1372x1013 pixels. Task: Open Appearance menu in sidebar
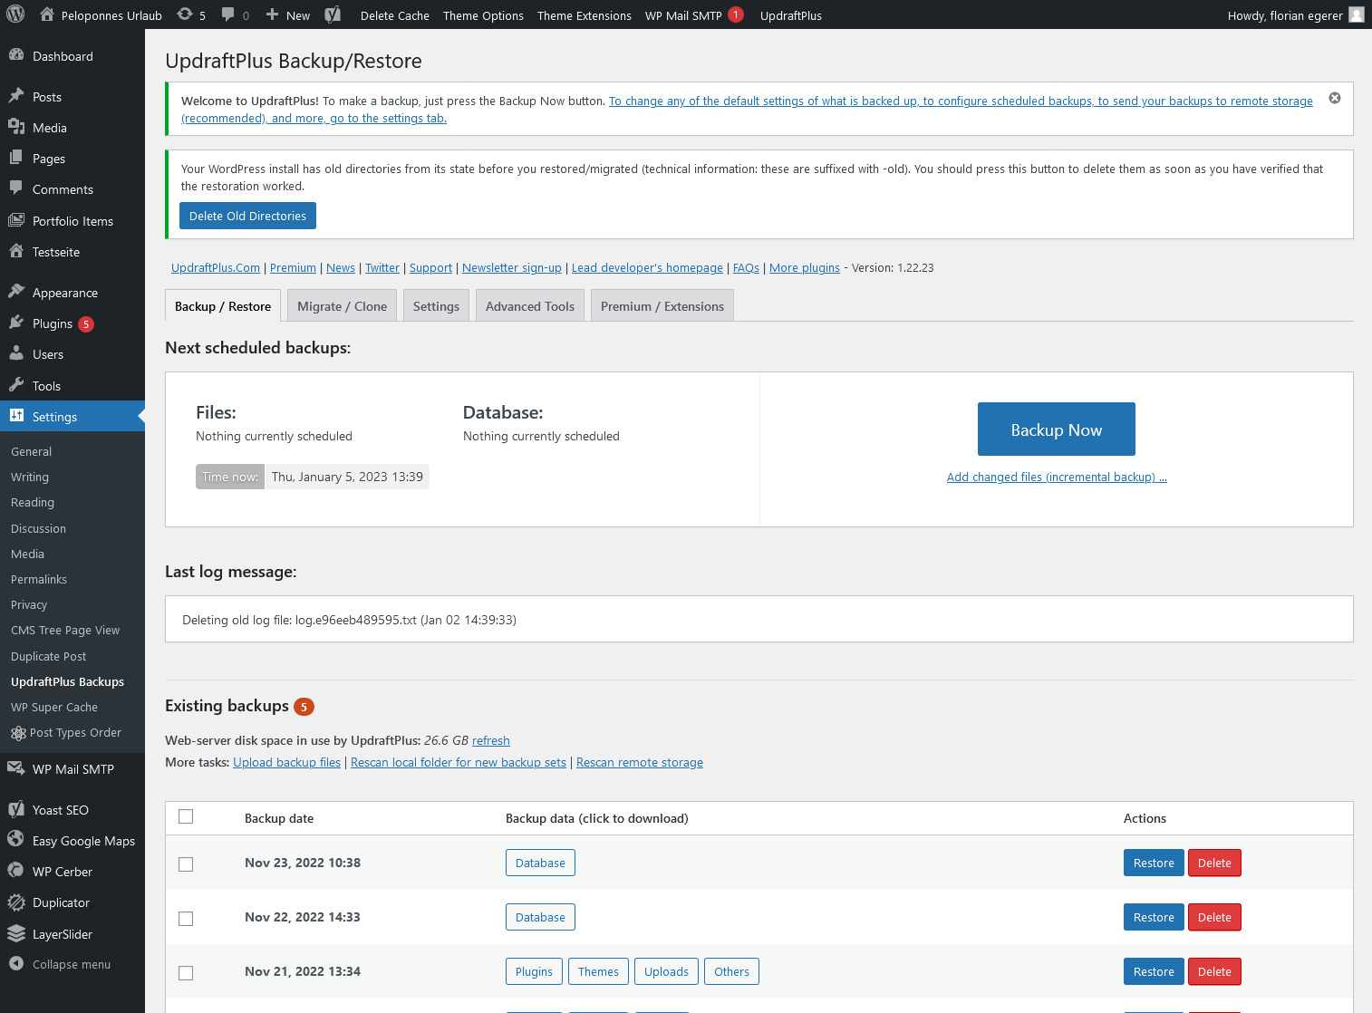click(72, 293)
